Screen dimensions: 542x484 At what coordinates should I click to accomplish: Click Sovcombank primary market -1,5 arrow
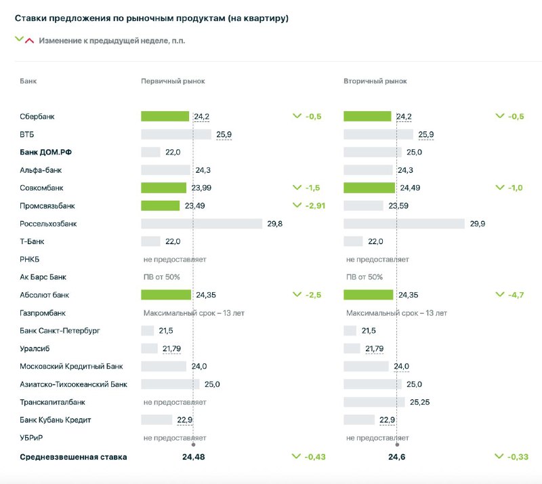(297, 188)
